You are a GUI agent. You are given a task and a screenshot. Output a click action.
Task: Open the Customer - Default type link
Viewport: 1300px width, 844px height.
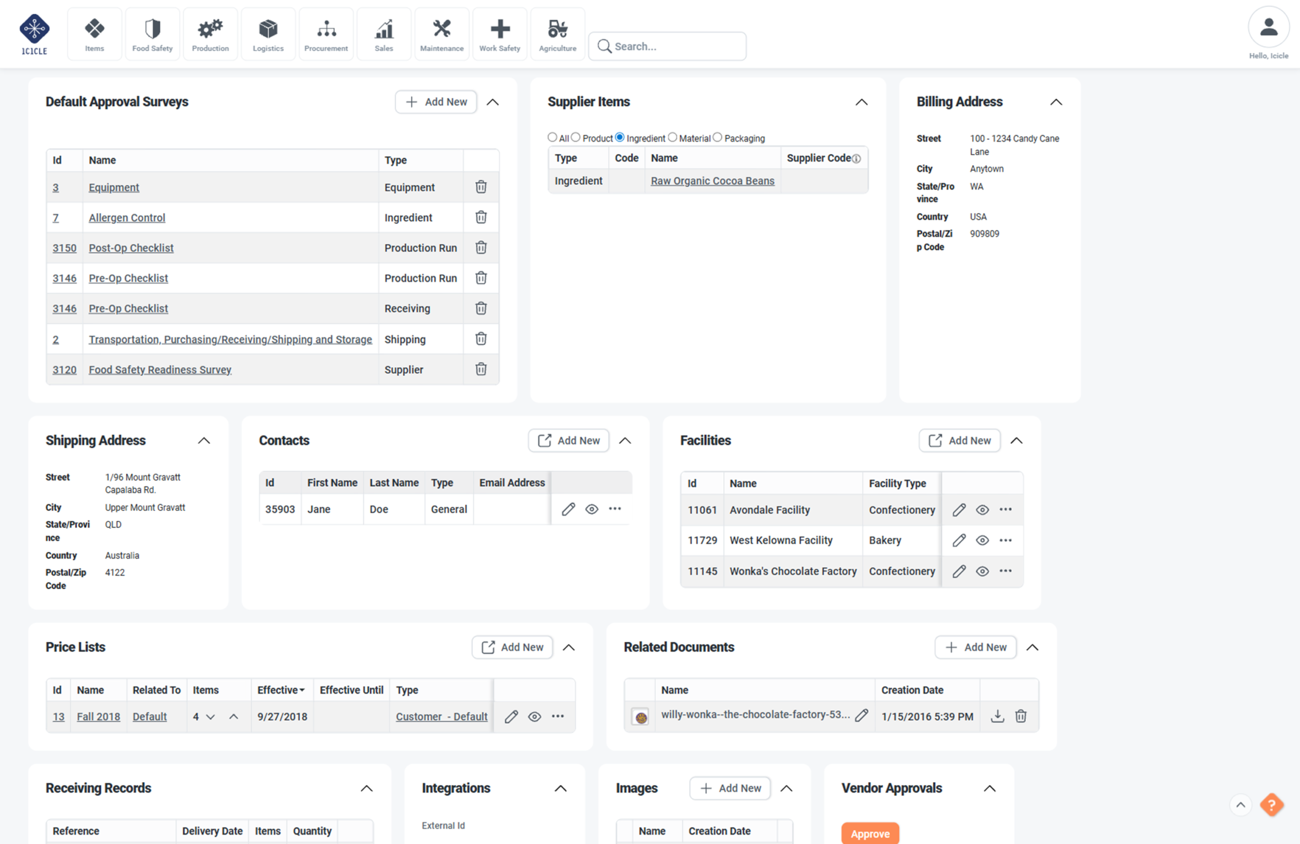(x=441, y=717)
